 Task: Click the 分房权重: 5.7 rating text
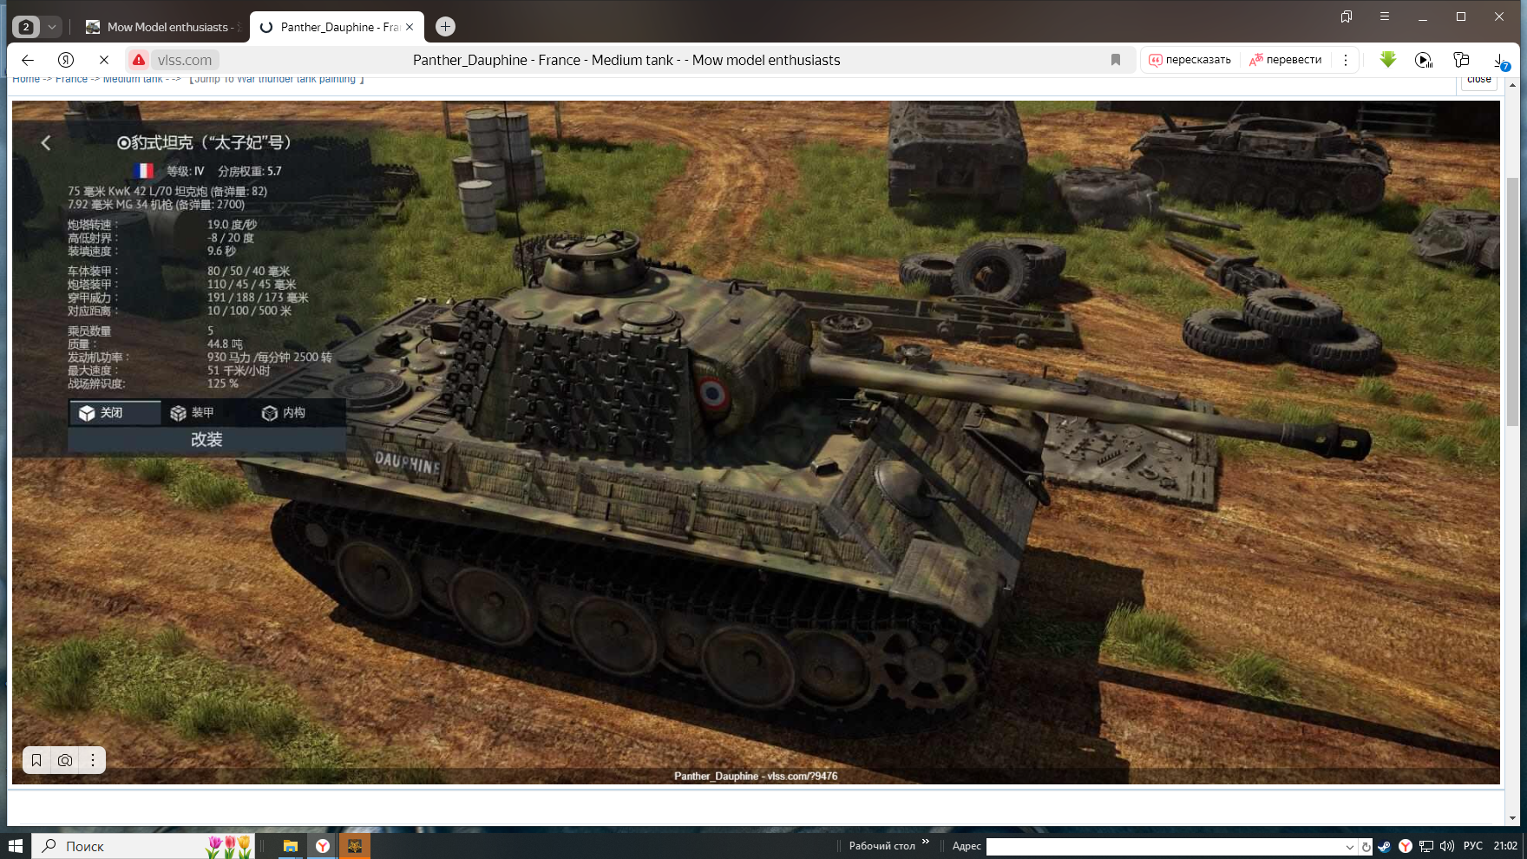250,171
